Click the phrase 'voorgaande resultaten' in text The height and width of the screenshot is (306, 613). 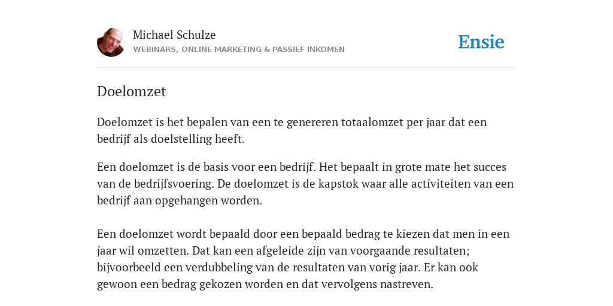408,250
